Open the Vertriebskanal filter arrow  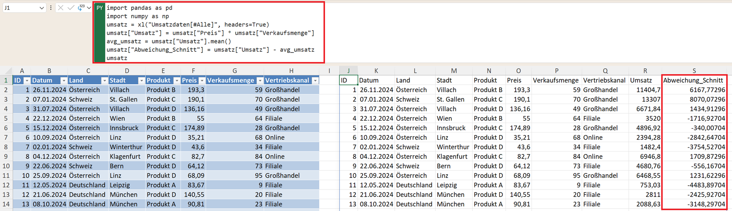(315, 81)
